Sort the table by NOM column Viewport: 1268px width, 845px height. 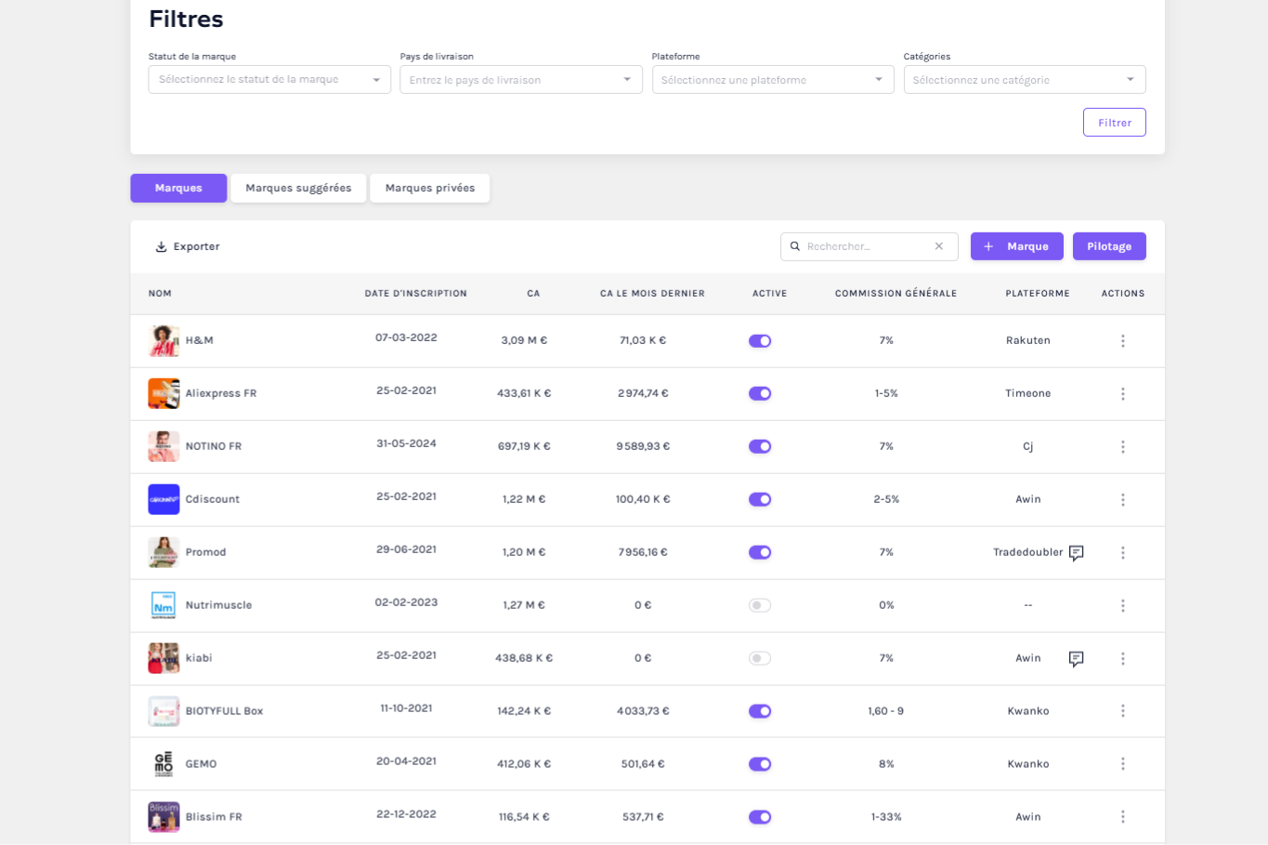160,294
